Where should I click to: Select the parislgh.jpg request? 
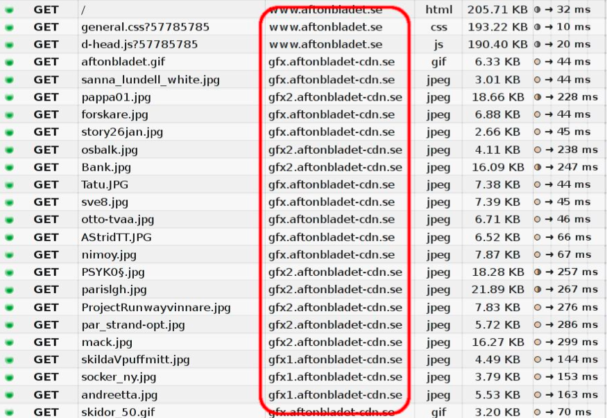pos(114,290)
